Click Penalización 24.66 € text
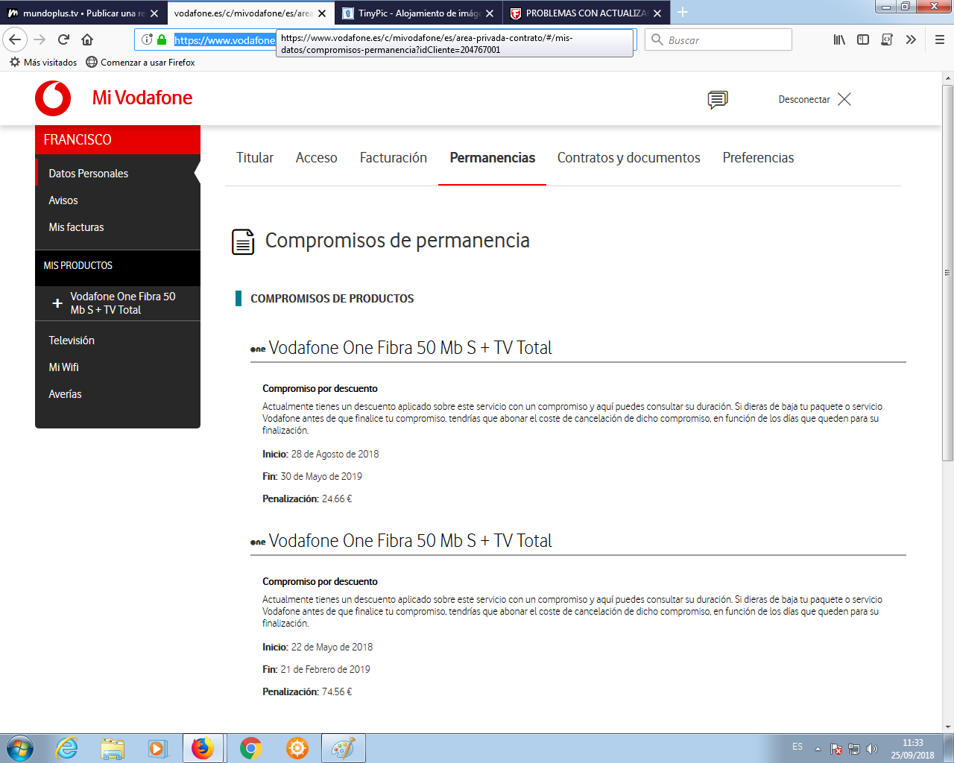954x763 pixels. pos(307,499)
